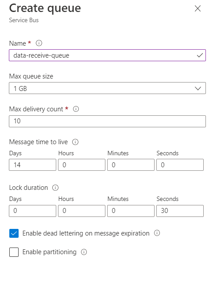Click Lock duration Minutes field

point(131,211)
